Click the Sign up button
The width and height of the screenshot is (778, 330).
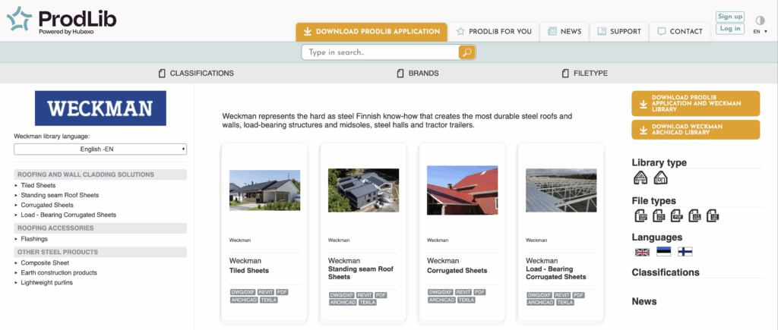click(730, 17)
